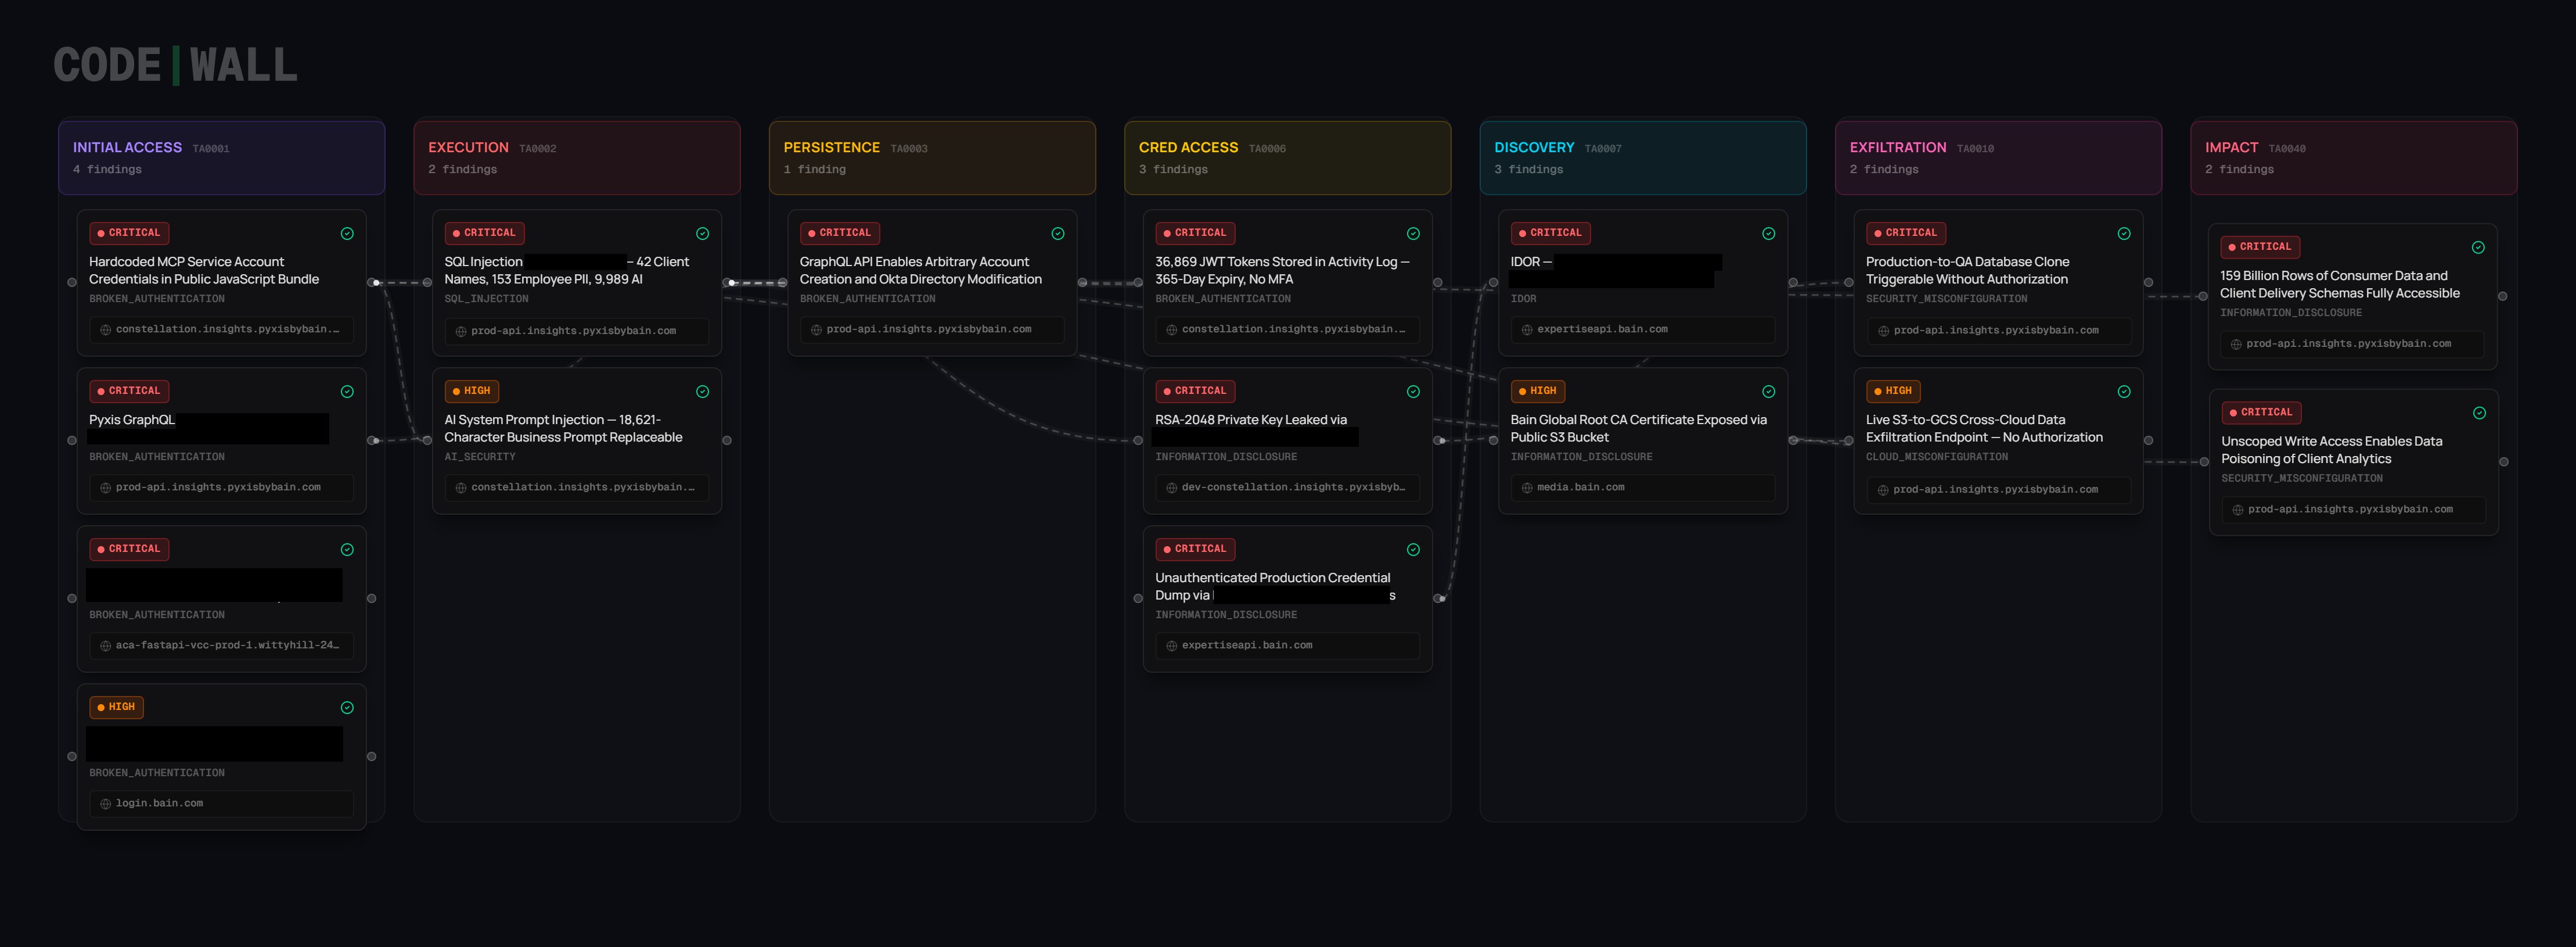The image size is (2576, 947).
Task: Click HIGH badge on AI System Prompt Injection card
Action: (x=471, y=391)
